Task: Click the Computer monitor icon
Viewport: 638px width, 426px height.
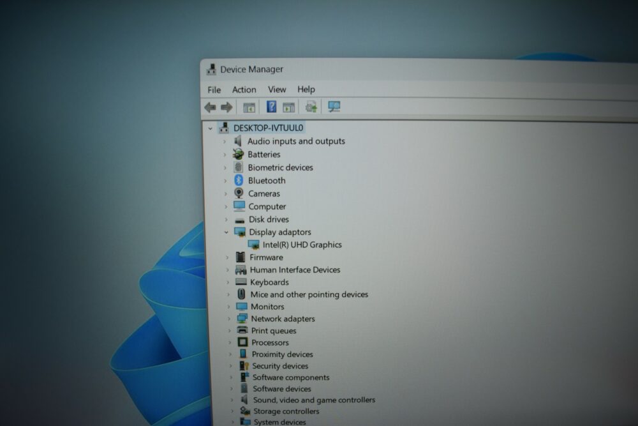Action: click(x=239, y=206)
